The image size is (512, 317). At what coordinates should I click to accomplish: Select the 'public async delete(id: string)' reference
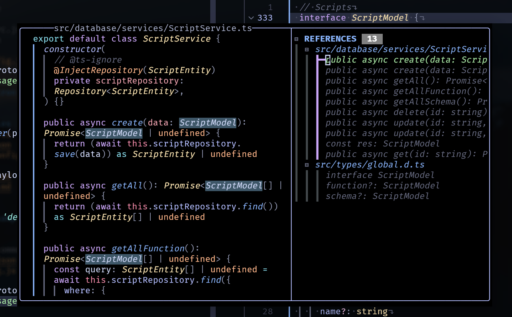[x=406, y=112]
